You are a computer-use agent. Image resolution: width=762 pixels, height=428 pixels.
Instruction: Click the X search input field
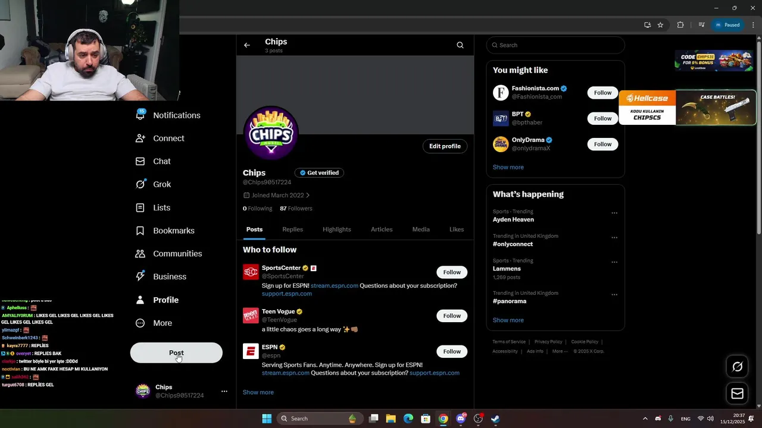[x=555, y=45]
